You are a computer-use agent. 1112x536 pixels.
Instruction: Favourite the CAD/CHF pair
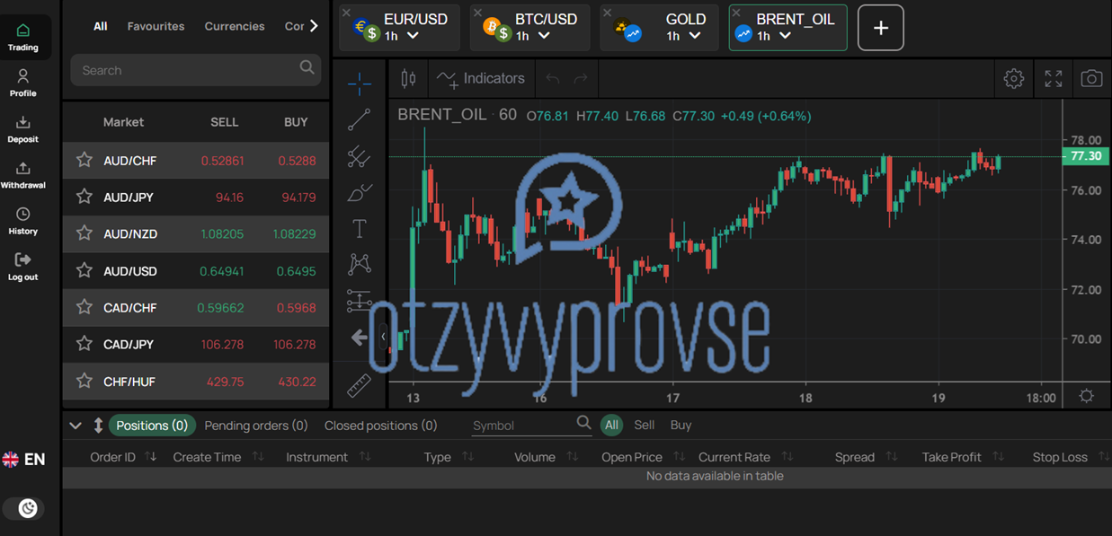click(85, 307)
